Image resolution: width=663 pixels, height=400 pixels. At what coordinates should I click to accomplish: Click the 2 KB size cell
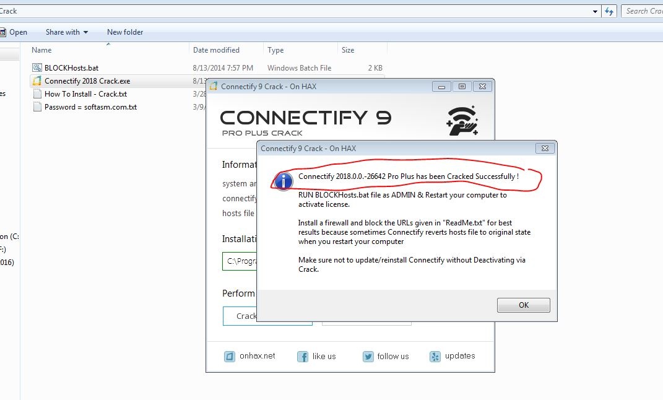click(375, 67)
